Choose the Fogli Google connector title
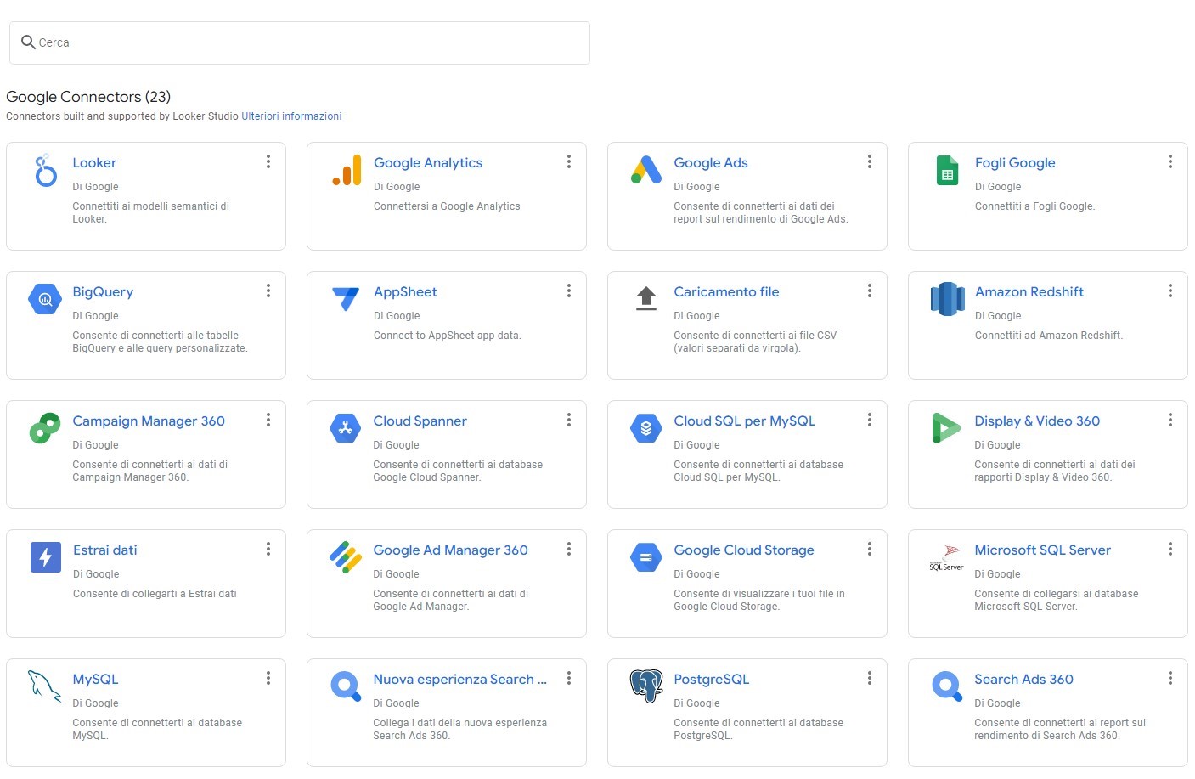 (x=1015, y=162)
